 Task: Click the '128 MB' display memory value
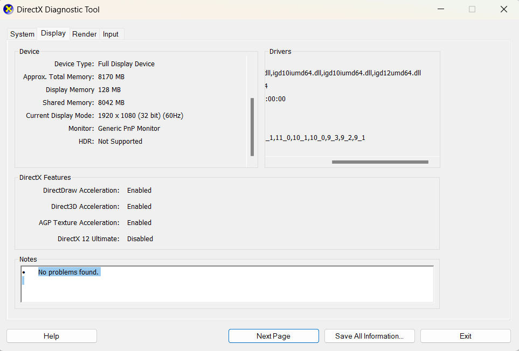109,89
